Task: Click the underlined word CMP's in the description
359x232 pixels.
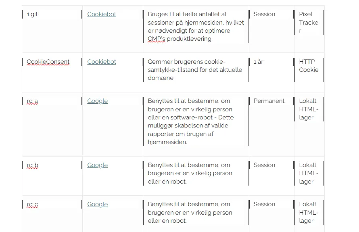Action: (156, 39)
